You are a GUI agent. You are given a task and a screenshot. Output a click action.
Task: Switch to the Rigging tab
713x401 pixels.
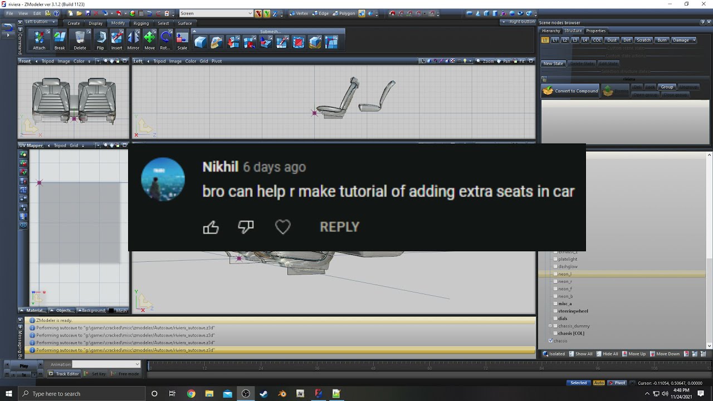pos(141,23)
